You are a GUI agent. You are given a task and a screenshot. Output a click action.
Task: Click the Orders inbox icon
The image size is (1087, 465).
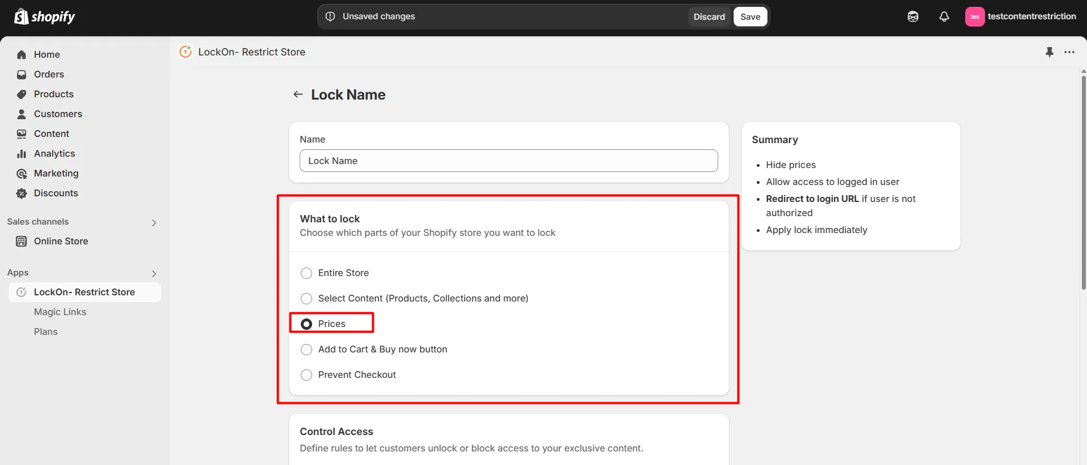(x=22, y=74)
